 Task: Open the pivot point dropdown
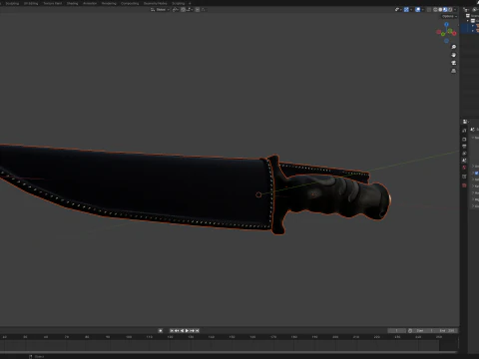[176, 10]
